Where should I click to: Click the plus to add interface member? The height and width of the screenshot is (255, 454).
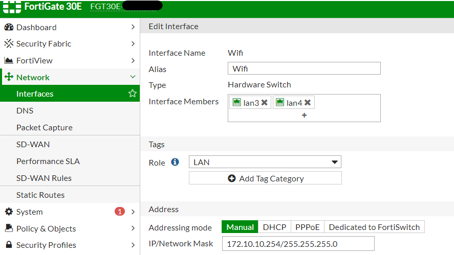304,115
